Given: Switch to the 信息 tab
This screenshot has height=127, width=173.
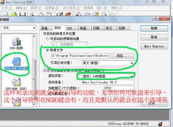Looking at the screenshot, I should (x=46, y=28).
